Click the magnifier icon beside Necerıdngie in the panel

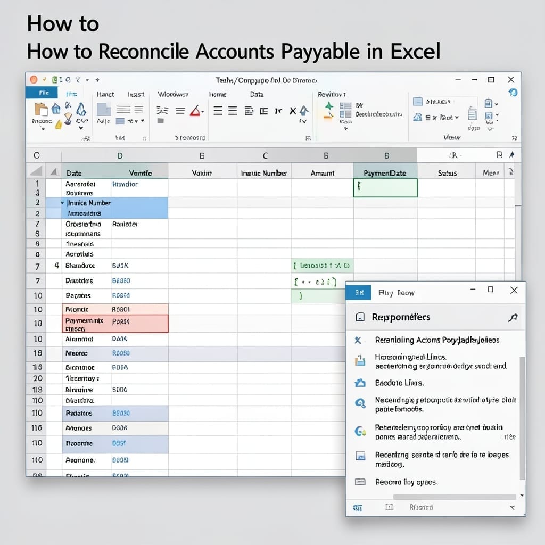click(360, 403)
